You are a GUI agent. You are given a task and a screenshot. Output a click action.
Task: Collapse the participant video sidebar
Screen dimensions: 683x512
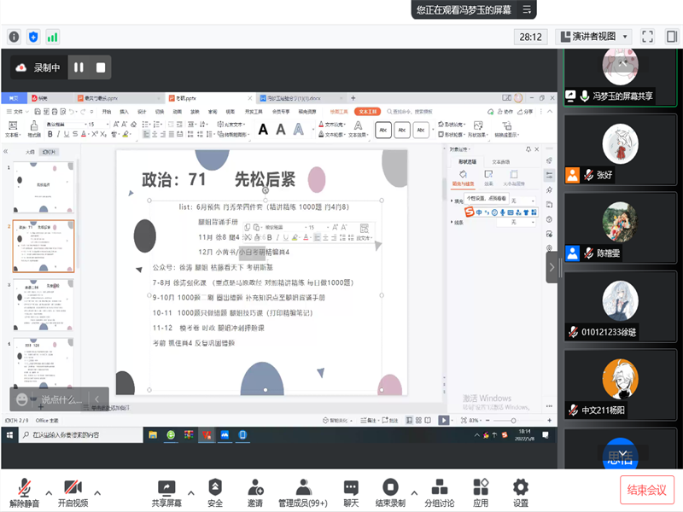552,267
